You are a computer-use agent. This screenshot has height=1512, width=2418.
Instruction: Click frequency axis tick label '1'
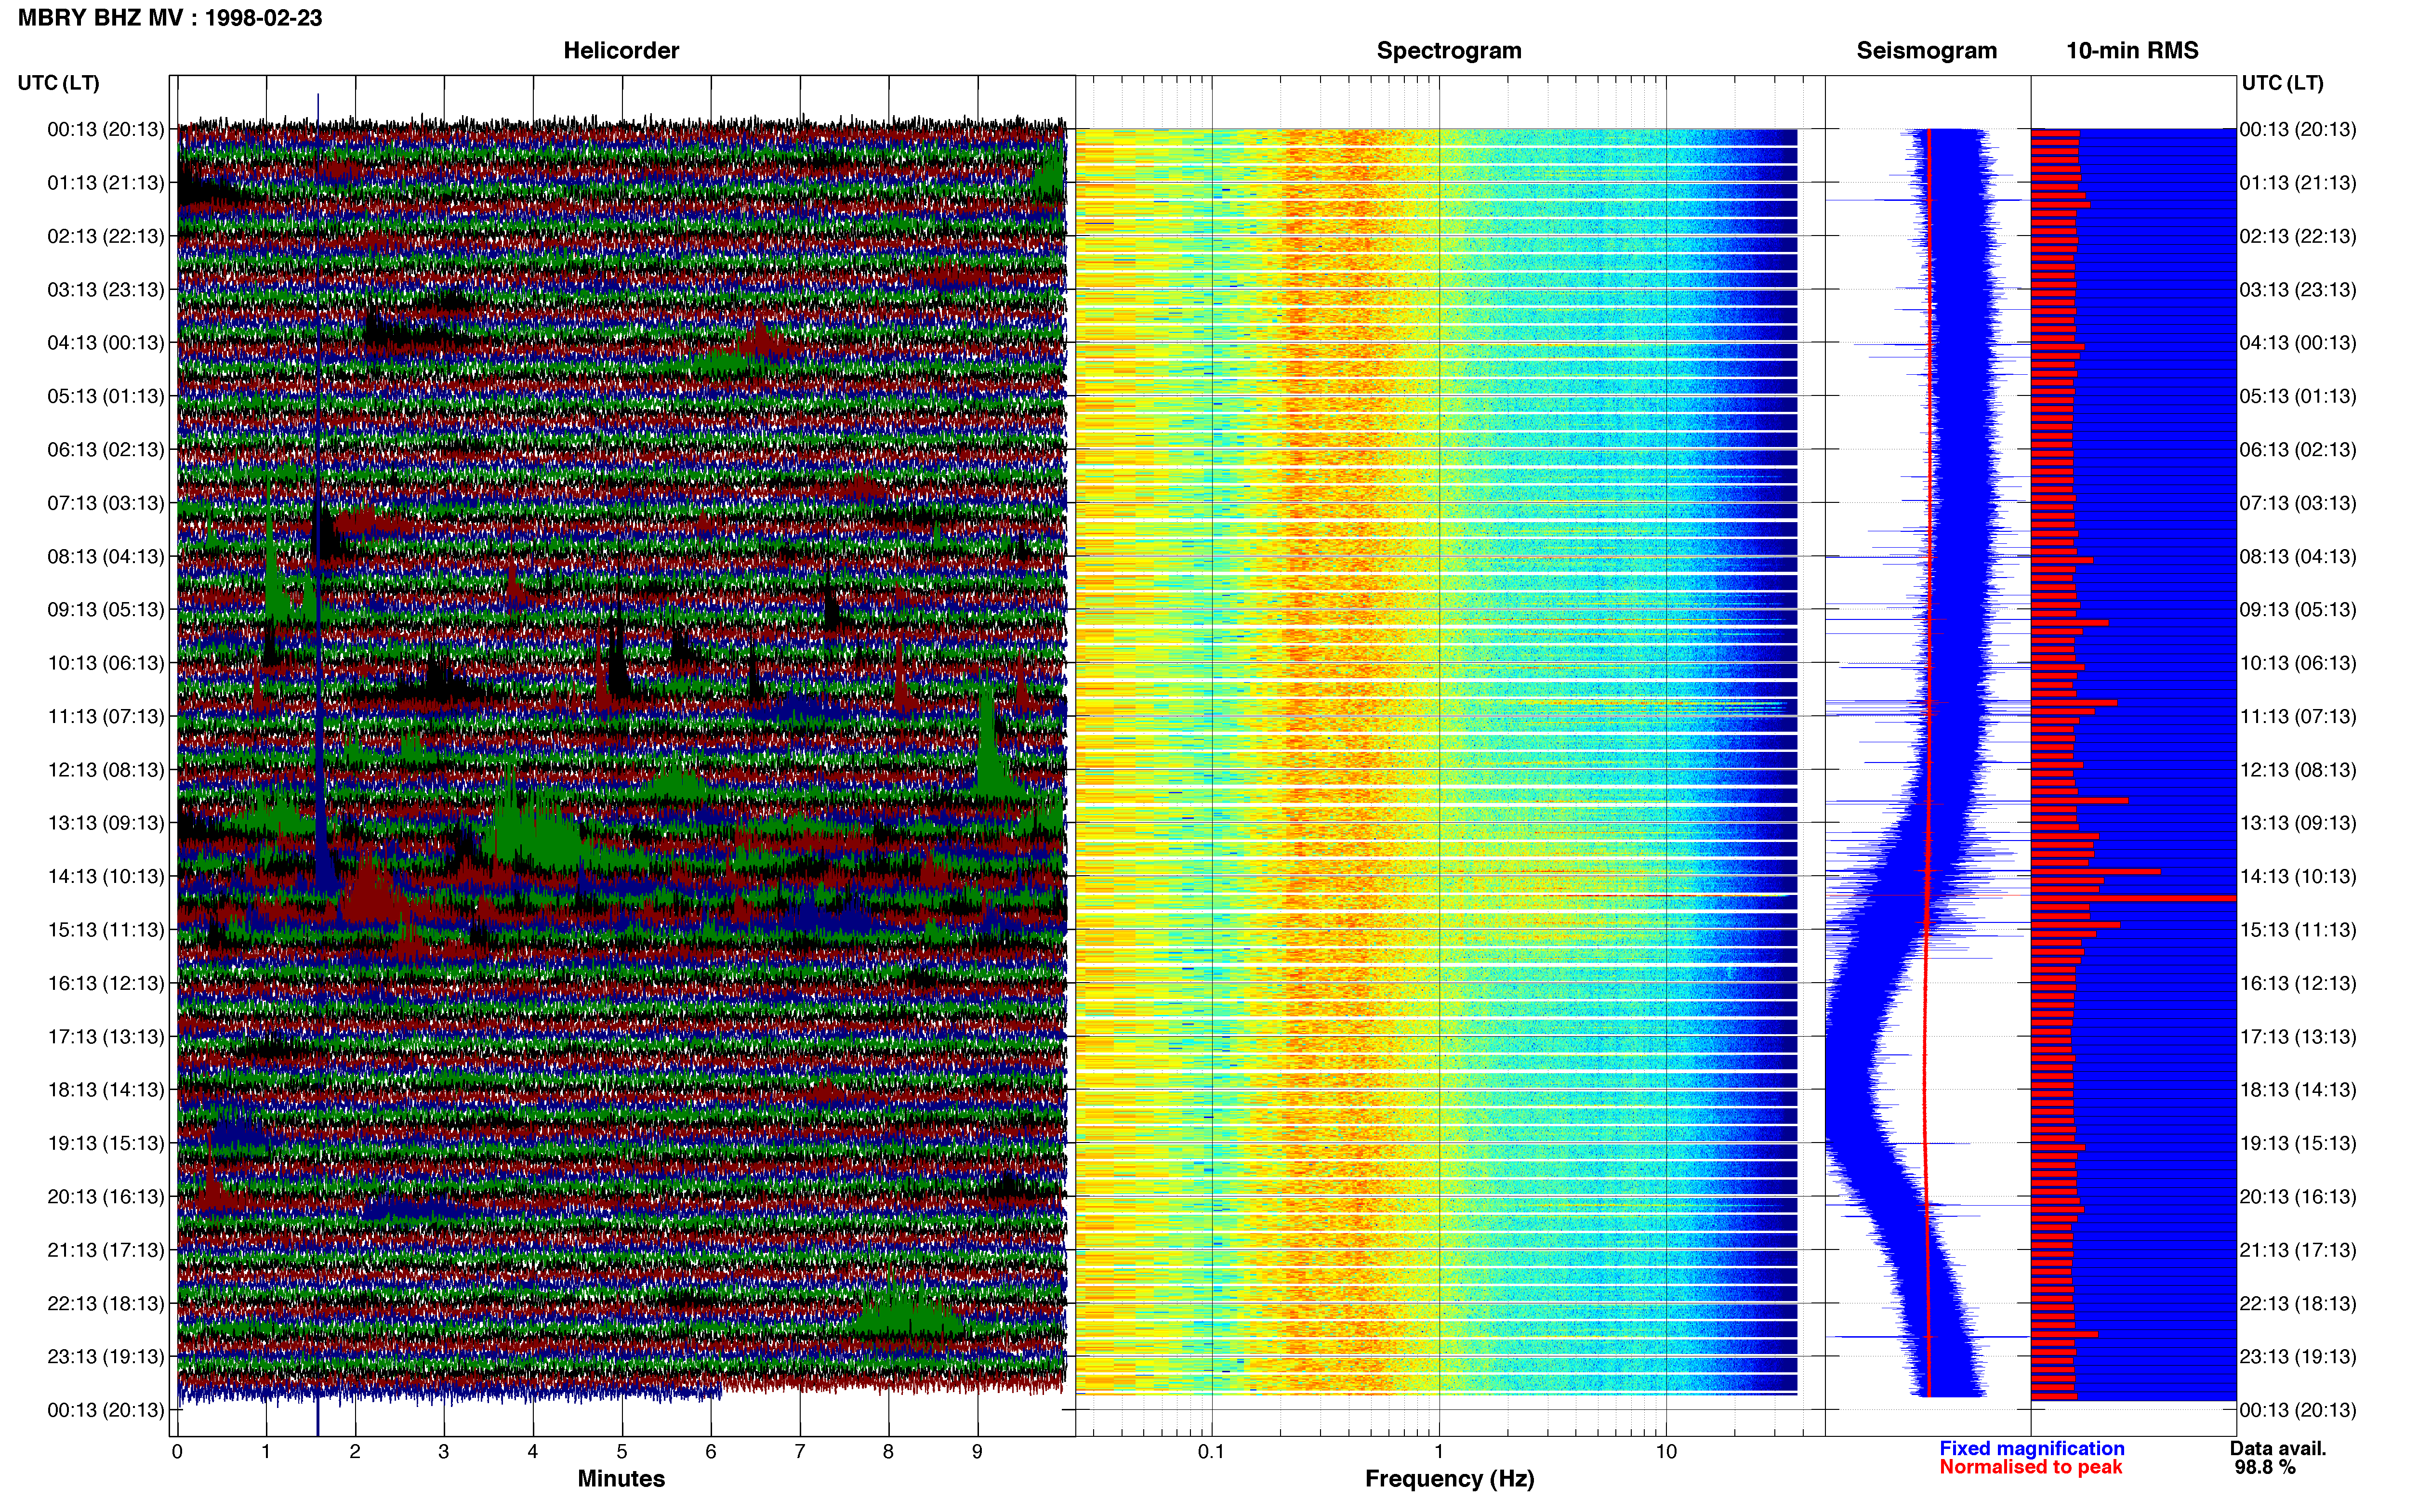[1439, 1451]
